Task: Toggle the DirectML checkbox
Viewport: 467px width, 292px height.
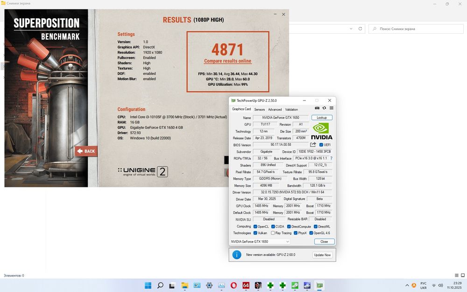Action: click(316, 227)
